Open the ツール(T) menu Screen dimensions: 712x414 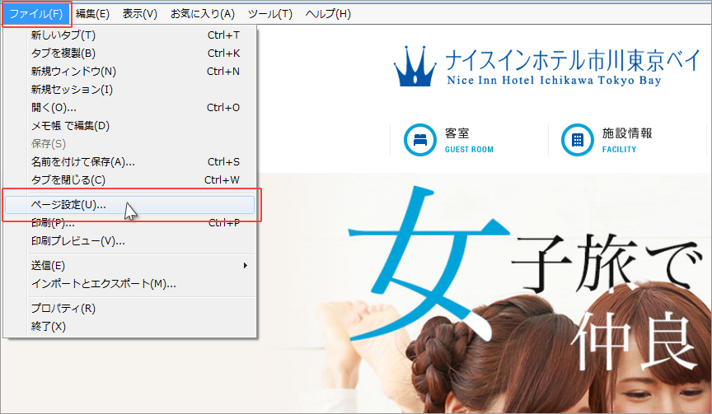(270, 14)
